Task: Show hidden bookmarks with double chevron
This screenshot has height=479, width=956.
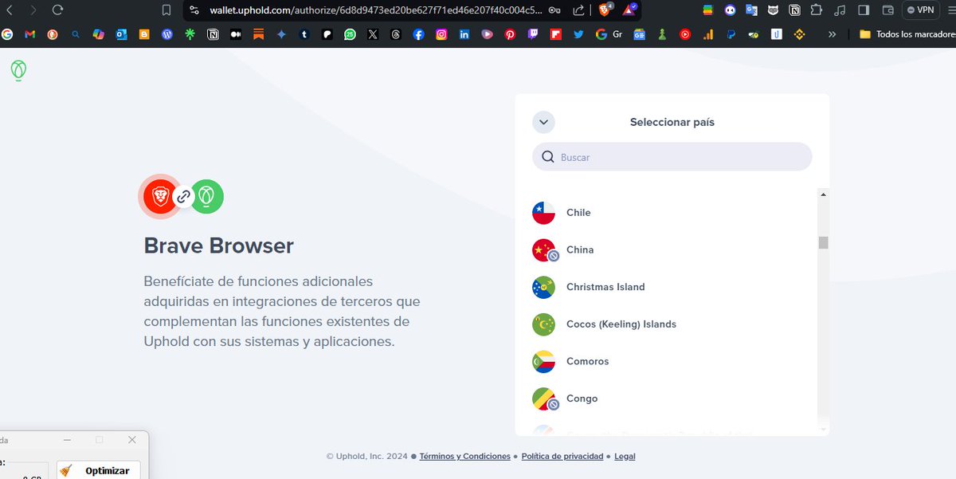Action: [833, 35]
